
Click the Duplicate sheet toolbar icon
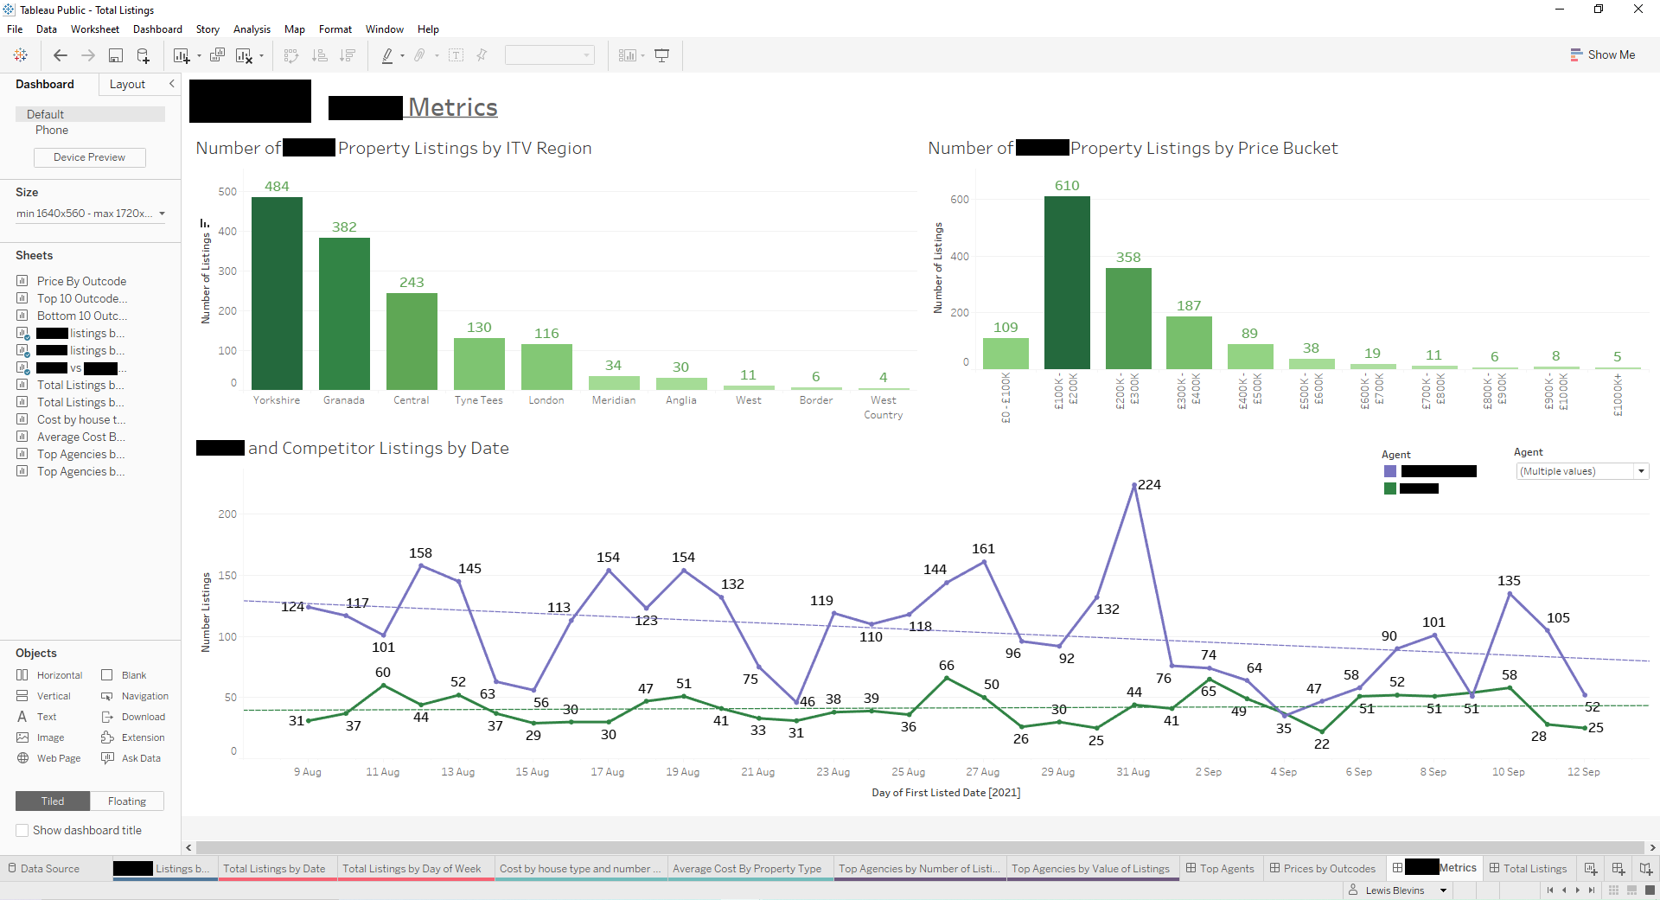[217, 55]
